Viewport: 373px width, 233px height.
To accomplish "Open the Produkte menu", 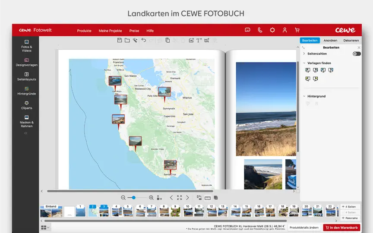I will click(84, 31).
